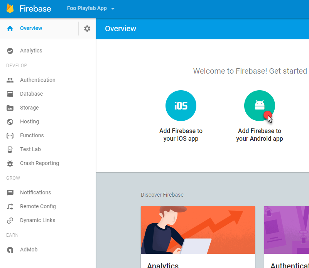Click the Authentication people icon

tap(10, 80)
